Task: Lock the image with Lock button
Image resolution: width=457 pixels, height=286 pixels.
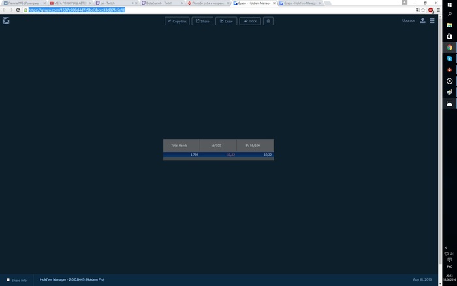Action: coord(250,21)
